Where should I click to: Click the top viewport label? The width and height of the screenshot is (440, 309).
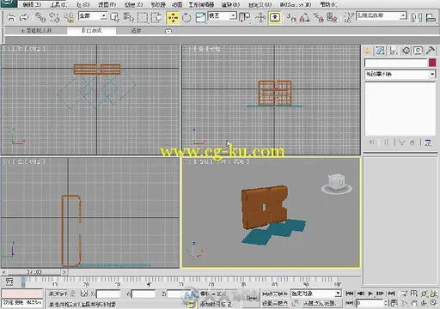(24, 49)
